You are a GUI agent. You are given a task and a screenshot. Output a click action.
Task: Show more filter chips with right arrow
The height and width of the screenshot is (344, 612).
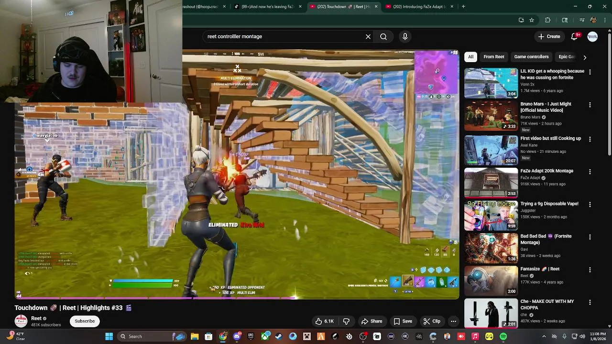pyautogui.click(x=585, y=57)
